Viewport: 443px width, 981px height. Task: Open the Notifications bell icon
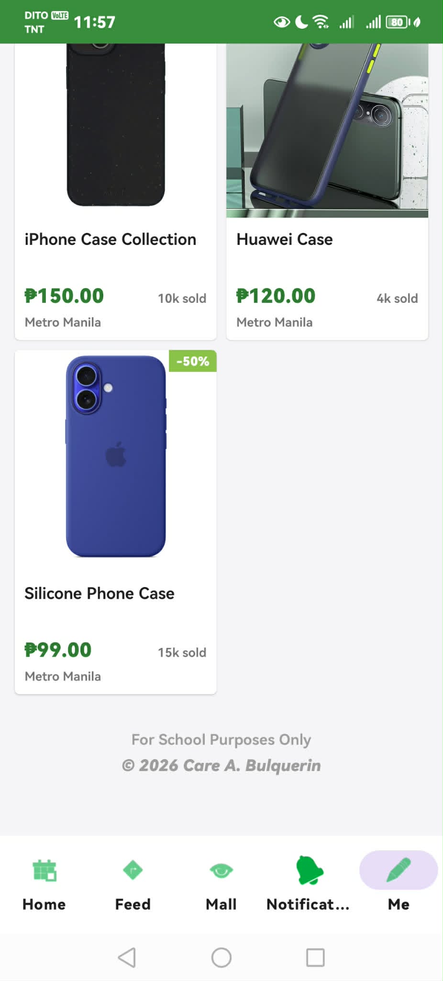coord(310,870)
